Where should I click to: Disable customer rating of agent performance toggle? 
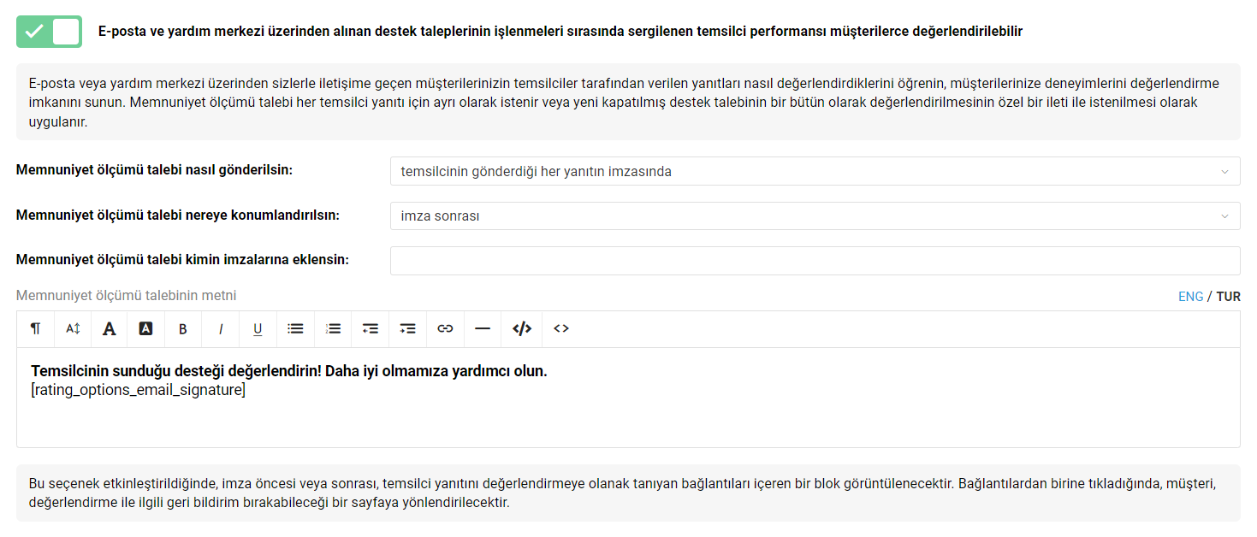[49, 32]
